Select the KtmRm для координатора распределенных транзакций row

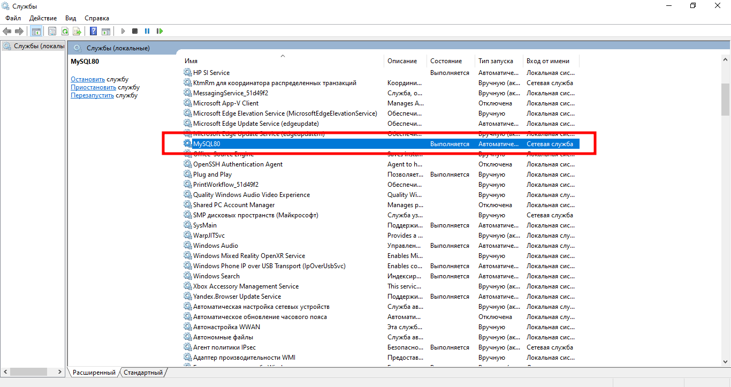click(380, 83)
